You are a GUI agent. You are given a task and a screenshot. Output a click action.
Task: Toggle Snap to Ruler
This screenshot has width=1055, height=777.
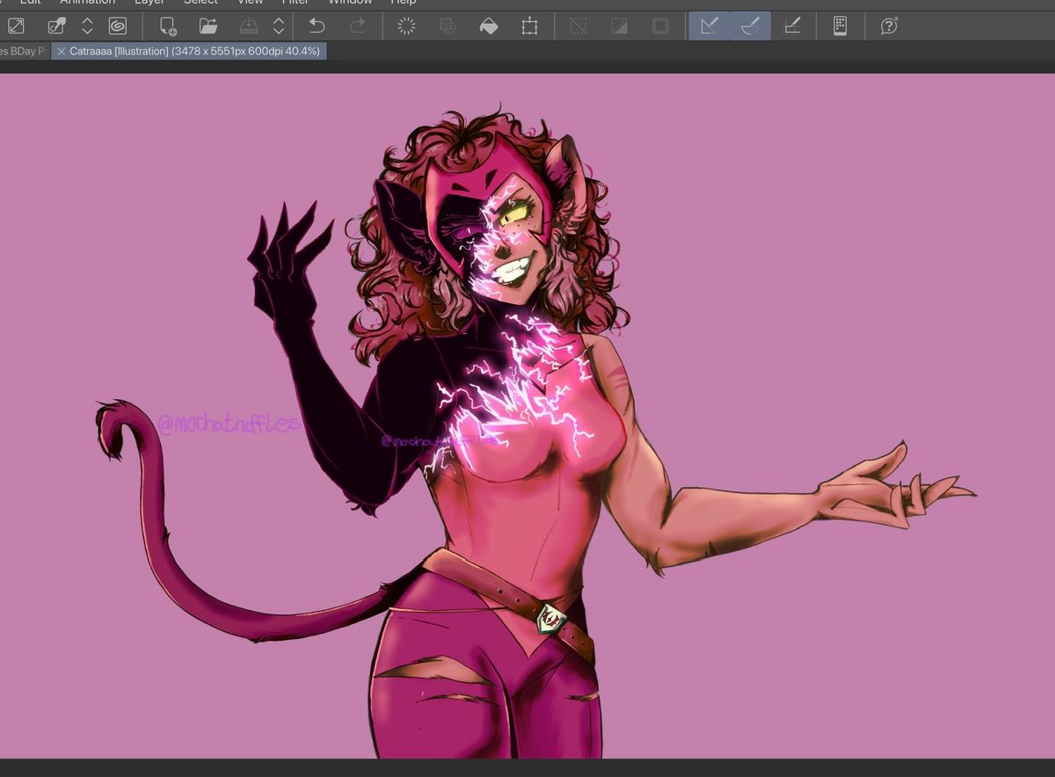709,26
